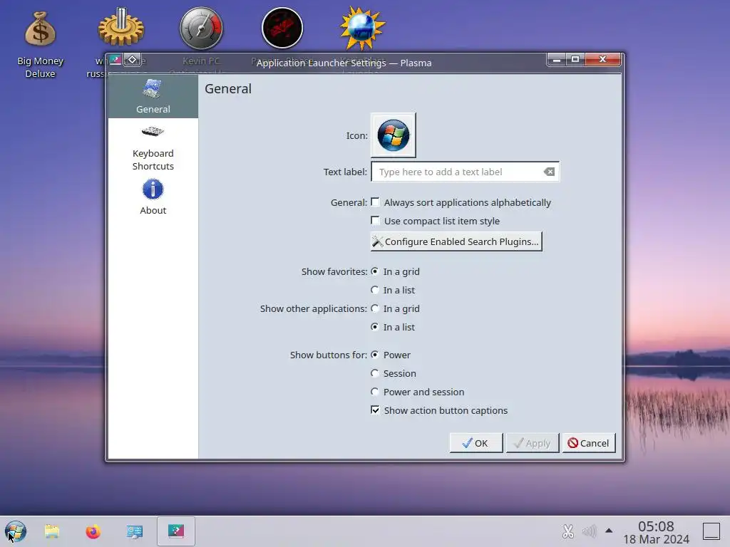Screen dimensions: 730x547
Task: Open Configure Enabled Search Plugins
Action: (456, 241)
